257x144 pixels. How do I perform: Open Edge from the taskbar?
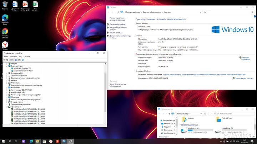[31, 141]
